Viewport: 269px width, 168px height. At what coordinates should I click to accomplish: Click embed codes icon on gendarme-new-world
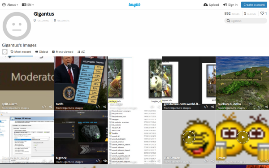pyautogui.click(x=206, y=107)
